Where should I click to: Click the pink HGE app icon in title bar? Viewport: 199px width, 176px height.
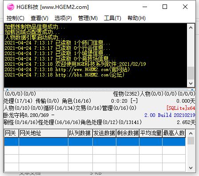(11, 7)
